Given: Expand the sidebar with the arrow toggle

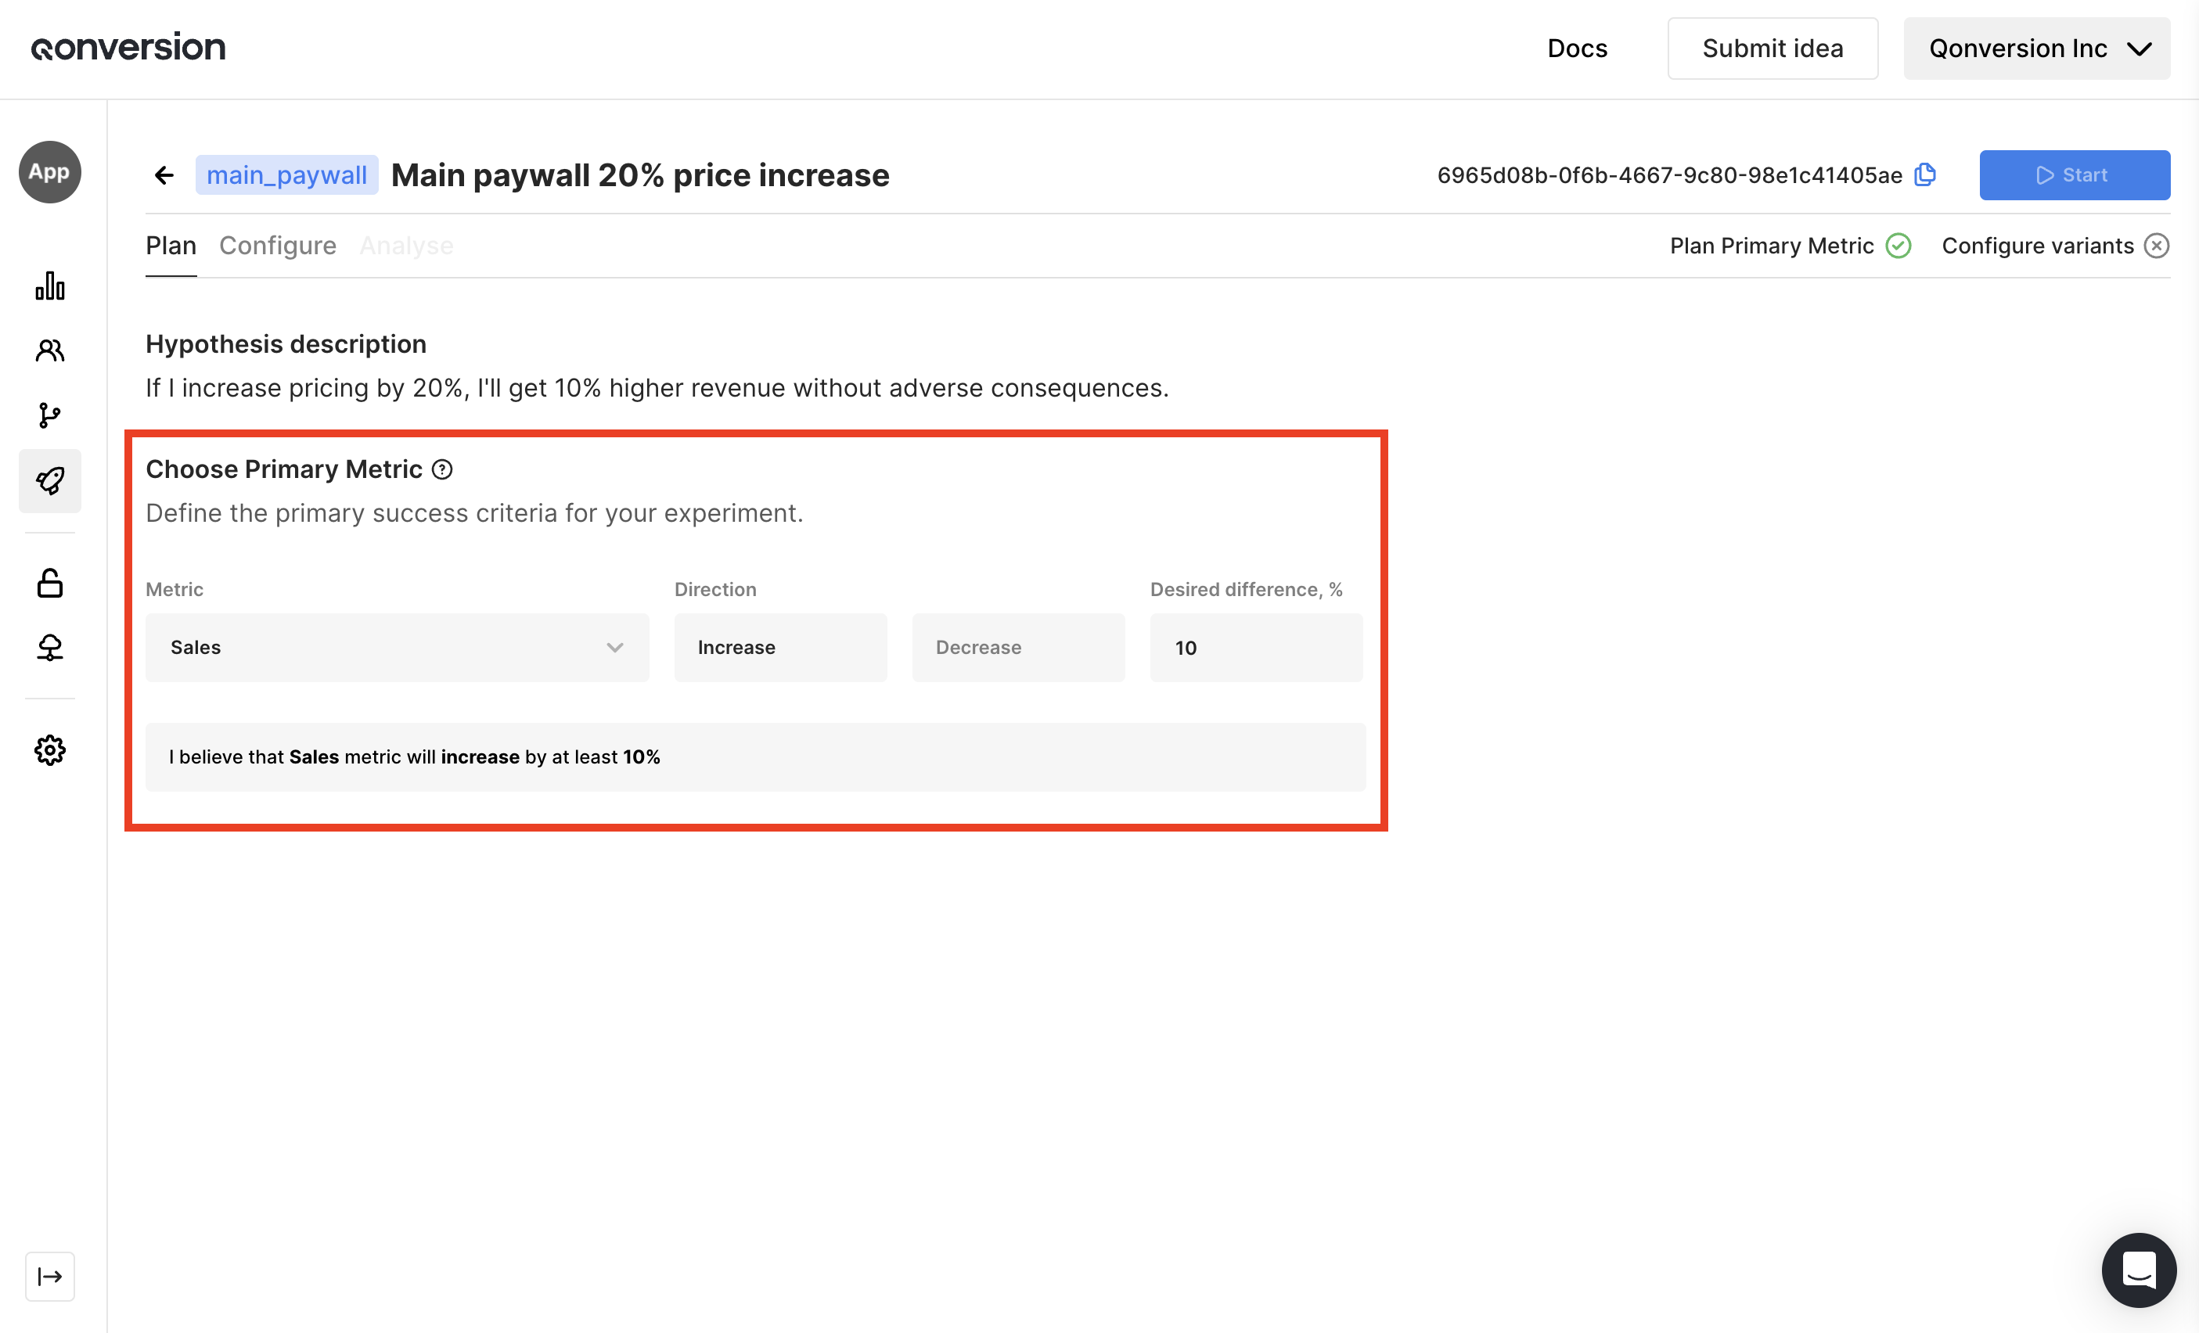Looking at the screenshot, I should tap(50, 1277).
